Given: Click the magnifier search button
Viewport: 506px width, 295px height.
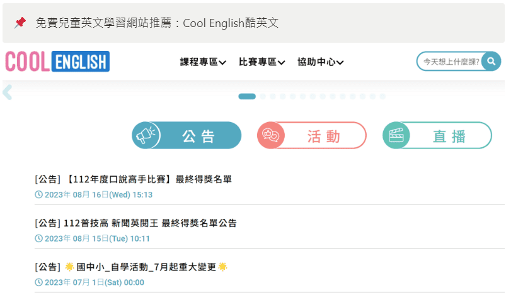Looking at the screenshot, I should coord(491,62).
